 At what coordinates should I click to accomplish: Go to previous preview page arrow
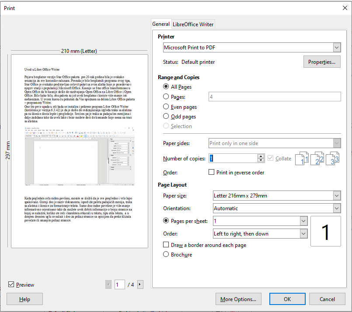[108, 284]
